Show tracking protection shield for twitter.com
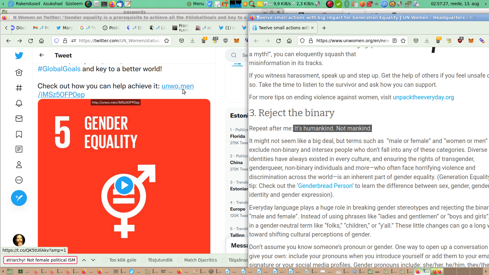This screenshot has width=489, height=275. tap(57, 41)
